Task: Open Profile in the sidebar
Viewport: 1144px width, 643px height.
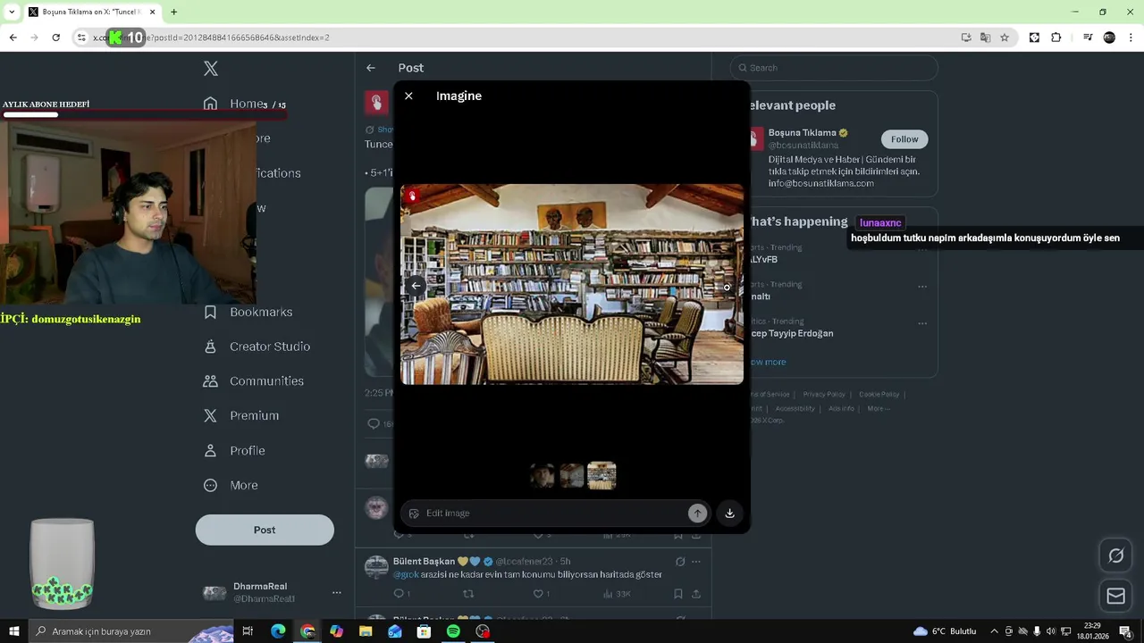Action: [x=234, y=450]
